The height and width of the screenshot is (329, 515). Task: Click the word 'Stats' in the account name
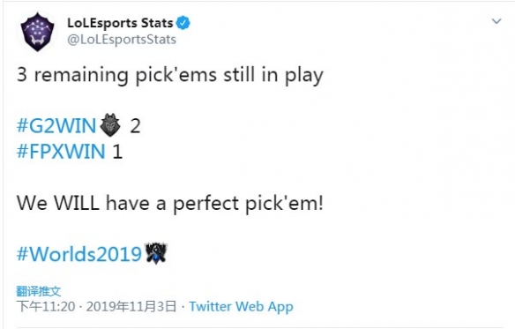point(157,23)
